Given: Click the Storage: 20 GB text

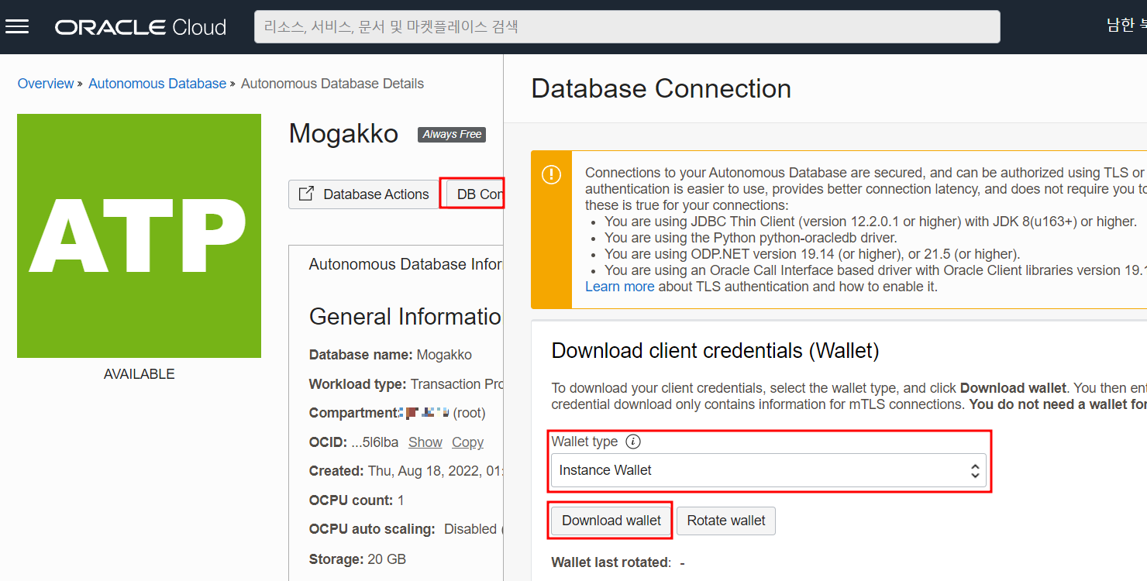Looking at the screenshot, I should 357,559.
